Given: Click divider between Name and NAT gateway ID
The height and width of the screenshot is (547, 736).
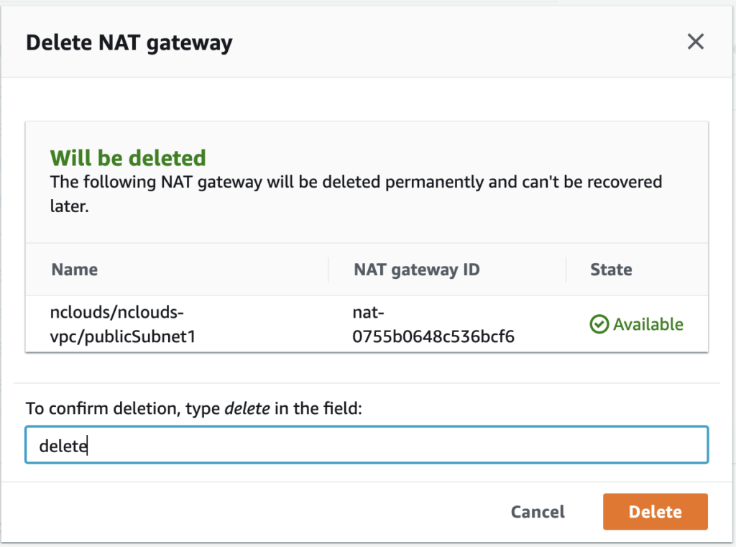Looking at the screenshot, I should pos(328,270).
